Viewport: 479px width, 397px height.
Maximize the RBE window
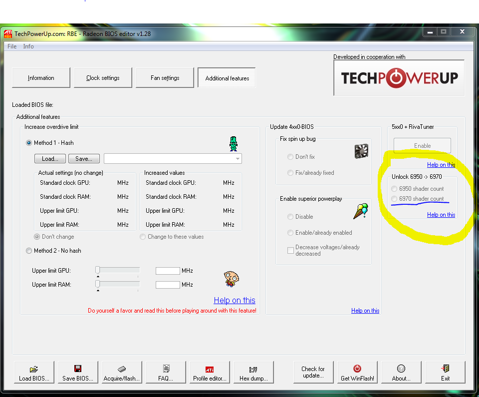(x=444, y=32)
